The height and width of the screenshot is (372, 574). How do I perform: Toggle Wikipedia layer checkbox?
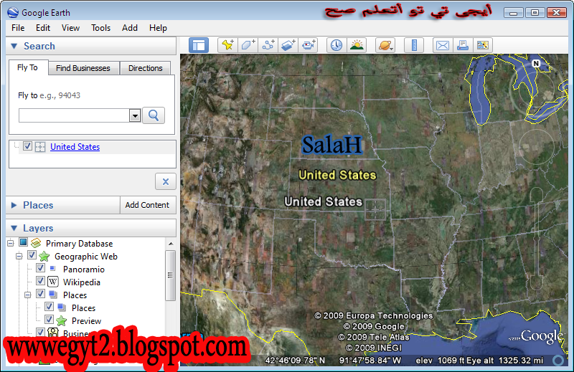click(41, 280)
